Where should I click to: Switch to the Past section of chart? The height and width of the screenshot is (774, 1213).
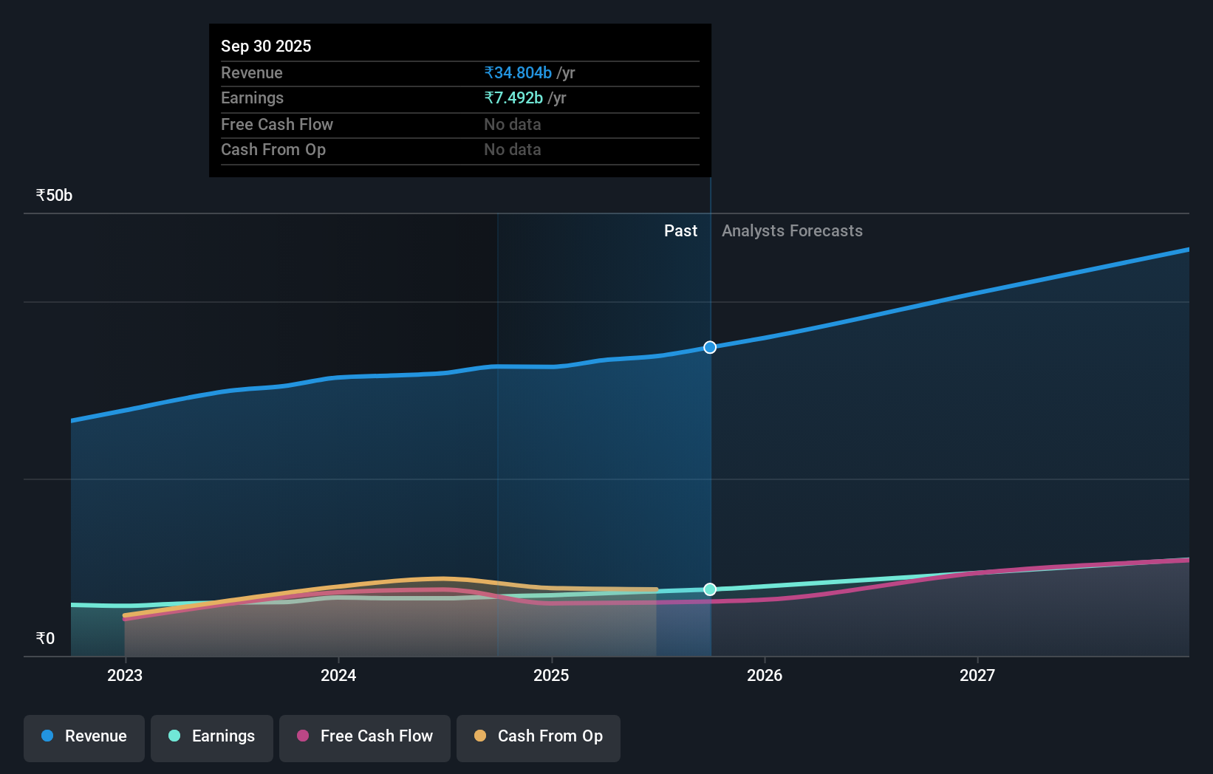(680, 230)
